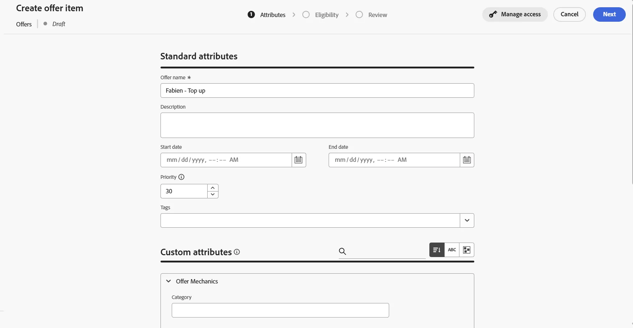The width and height of the screenshot is (633, 328).
Task: Click the Draft status label
Action: (x=59, y=24)
